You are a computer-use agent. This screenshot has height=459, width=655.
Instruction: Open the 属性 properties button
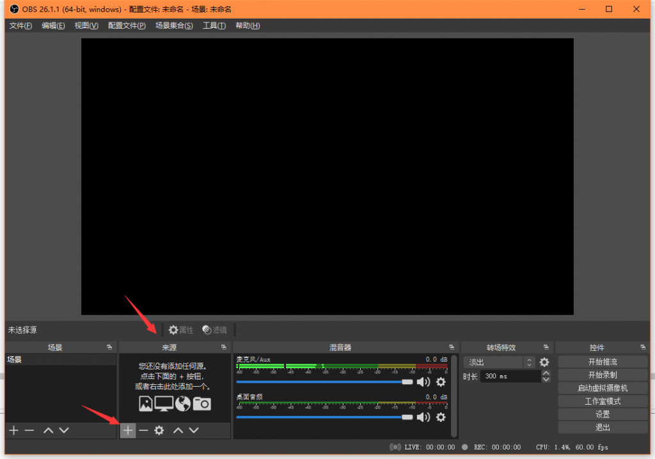pos(181,330)
